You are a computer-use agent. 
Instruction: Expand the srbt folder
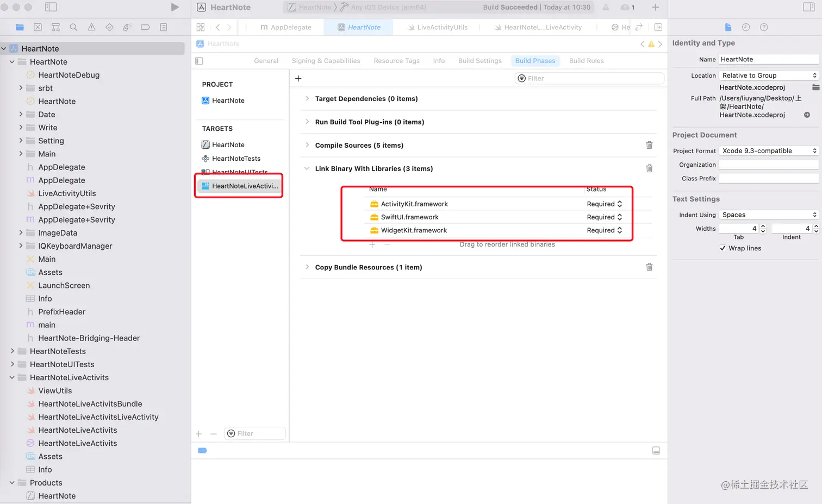coord(21,88)
